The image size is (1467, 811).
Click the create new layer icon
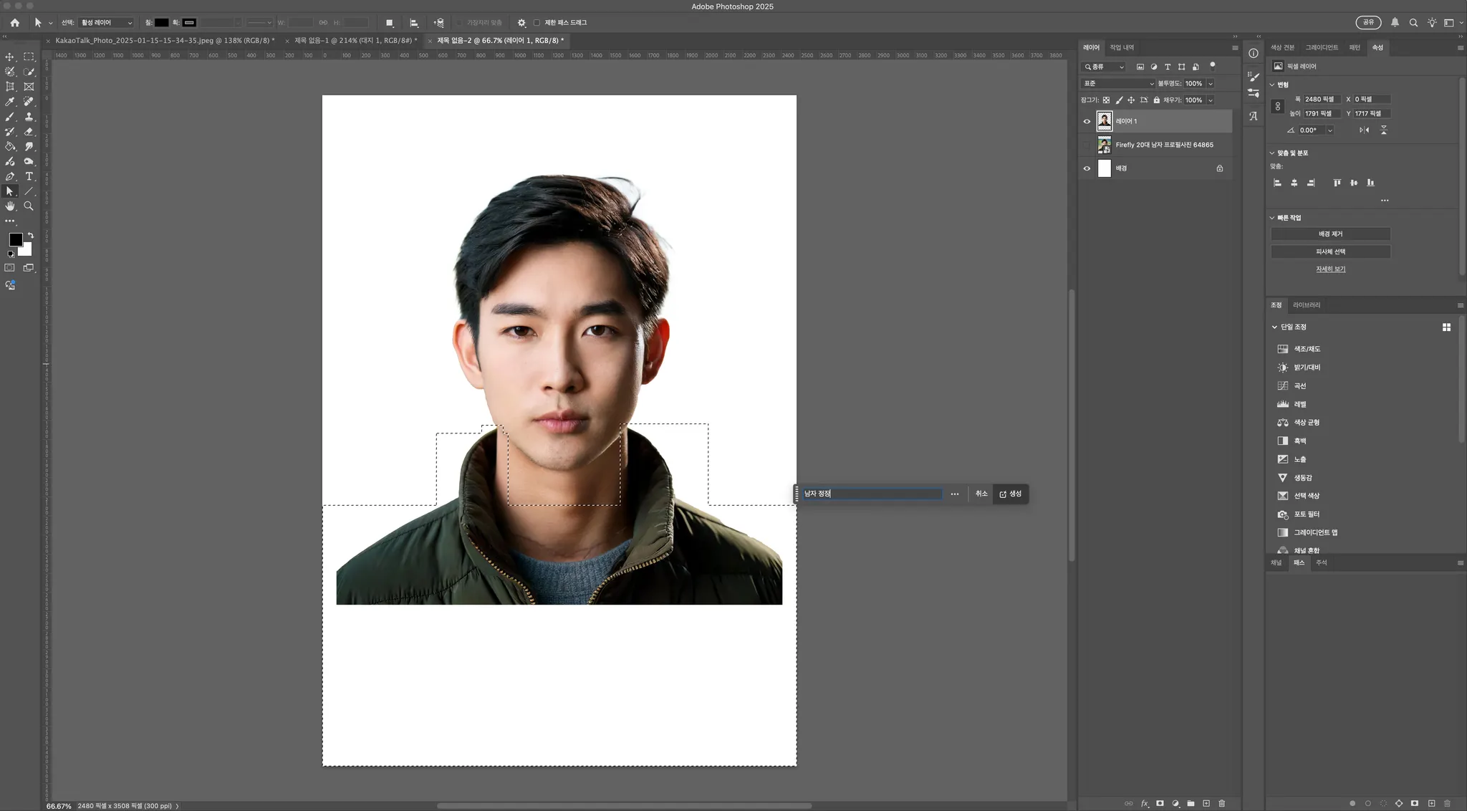1206,803
